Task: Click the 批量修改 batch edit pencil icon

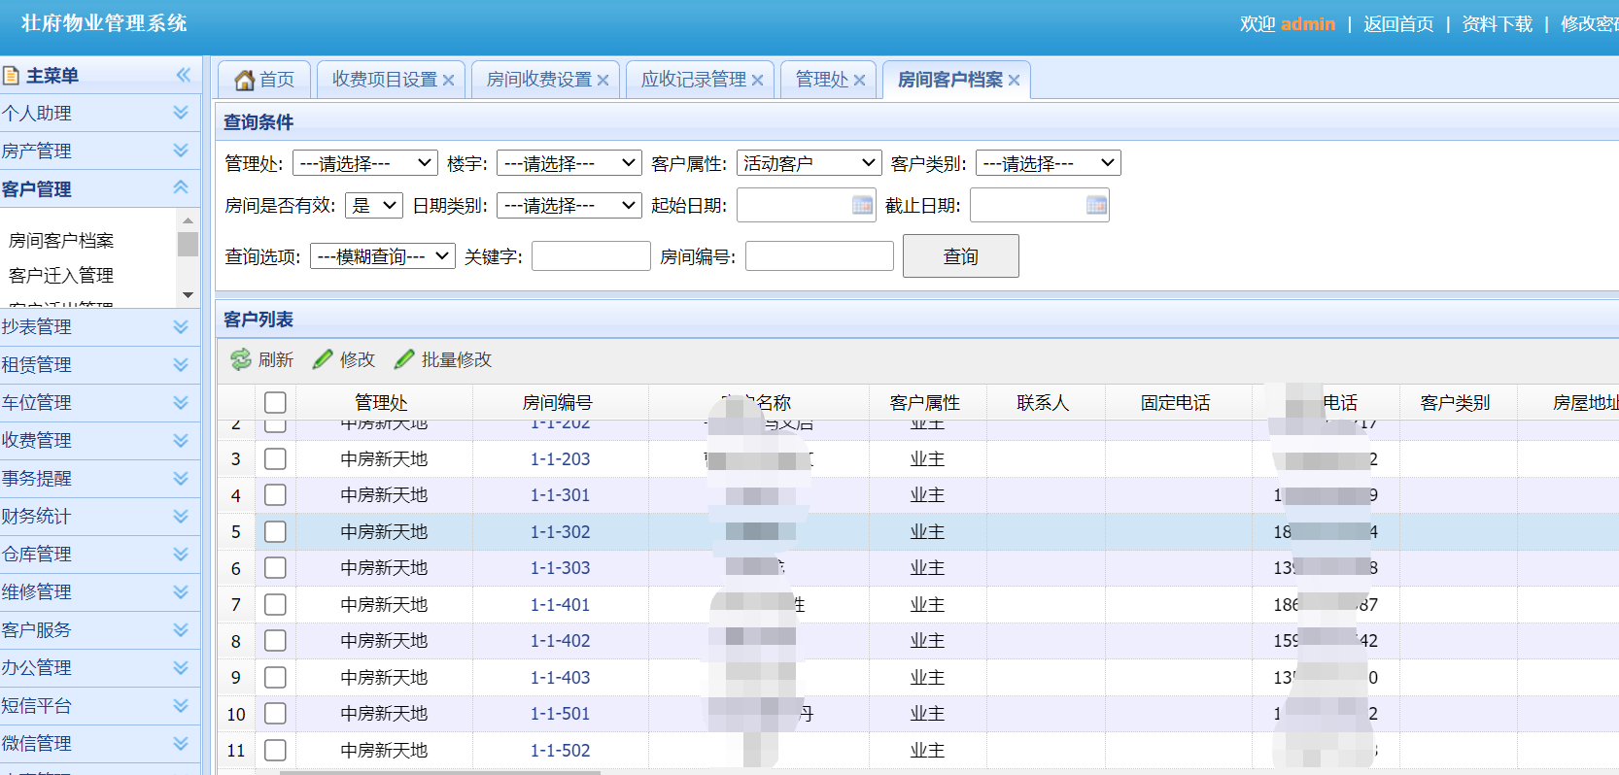Action: click(404, 360)
